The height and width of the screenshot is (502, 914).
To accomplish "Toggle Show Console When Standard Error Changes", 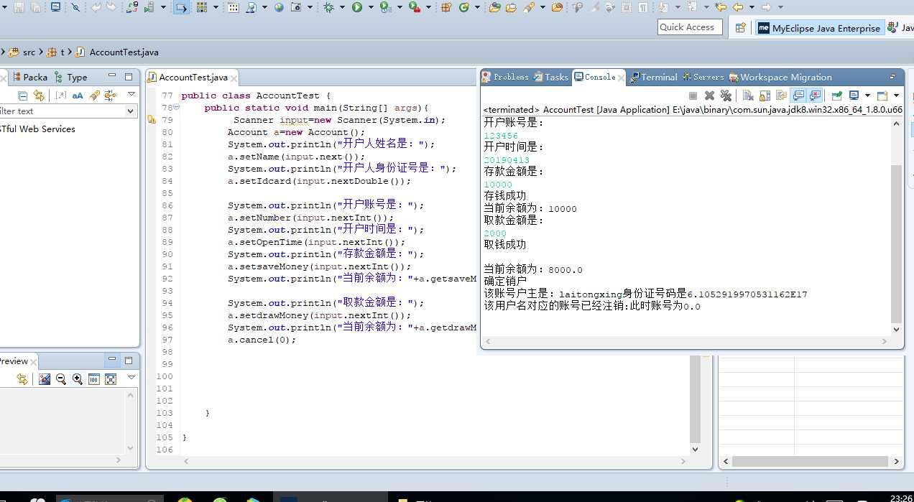I will tap(815, 96).
